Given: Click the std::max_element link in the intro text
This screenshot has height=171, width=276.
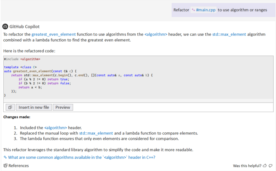Looking at the screenshot, I should [x=229, y=34].
